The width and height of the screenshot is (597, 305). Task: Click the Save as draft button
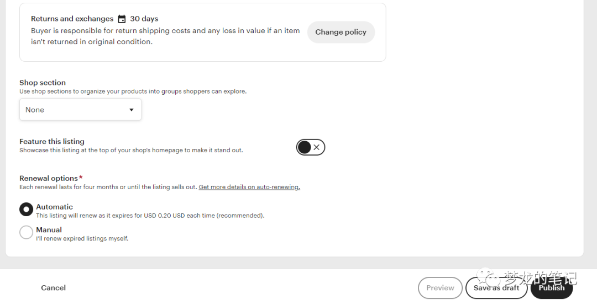[496, 288]
